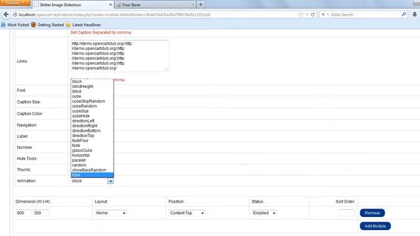Switch to the Your Store tab

[155, 5]
